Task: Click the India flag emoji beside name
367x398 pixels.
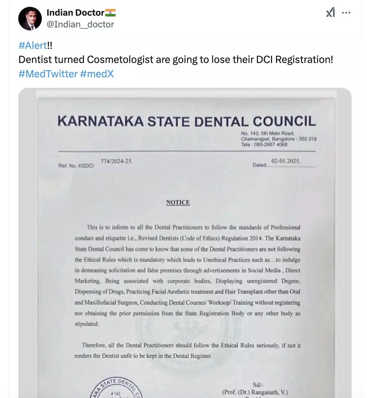Action: 110,13
